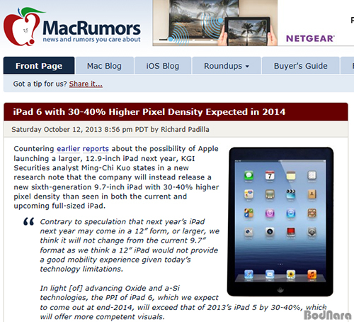Expand the Roundups dropdown menu
The width and height of the screenshot is (354, 322).
(227, 66)
